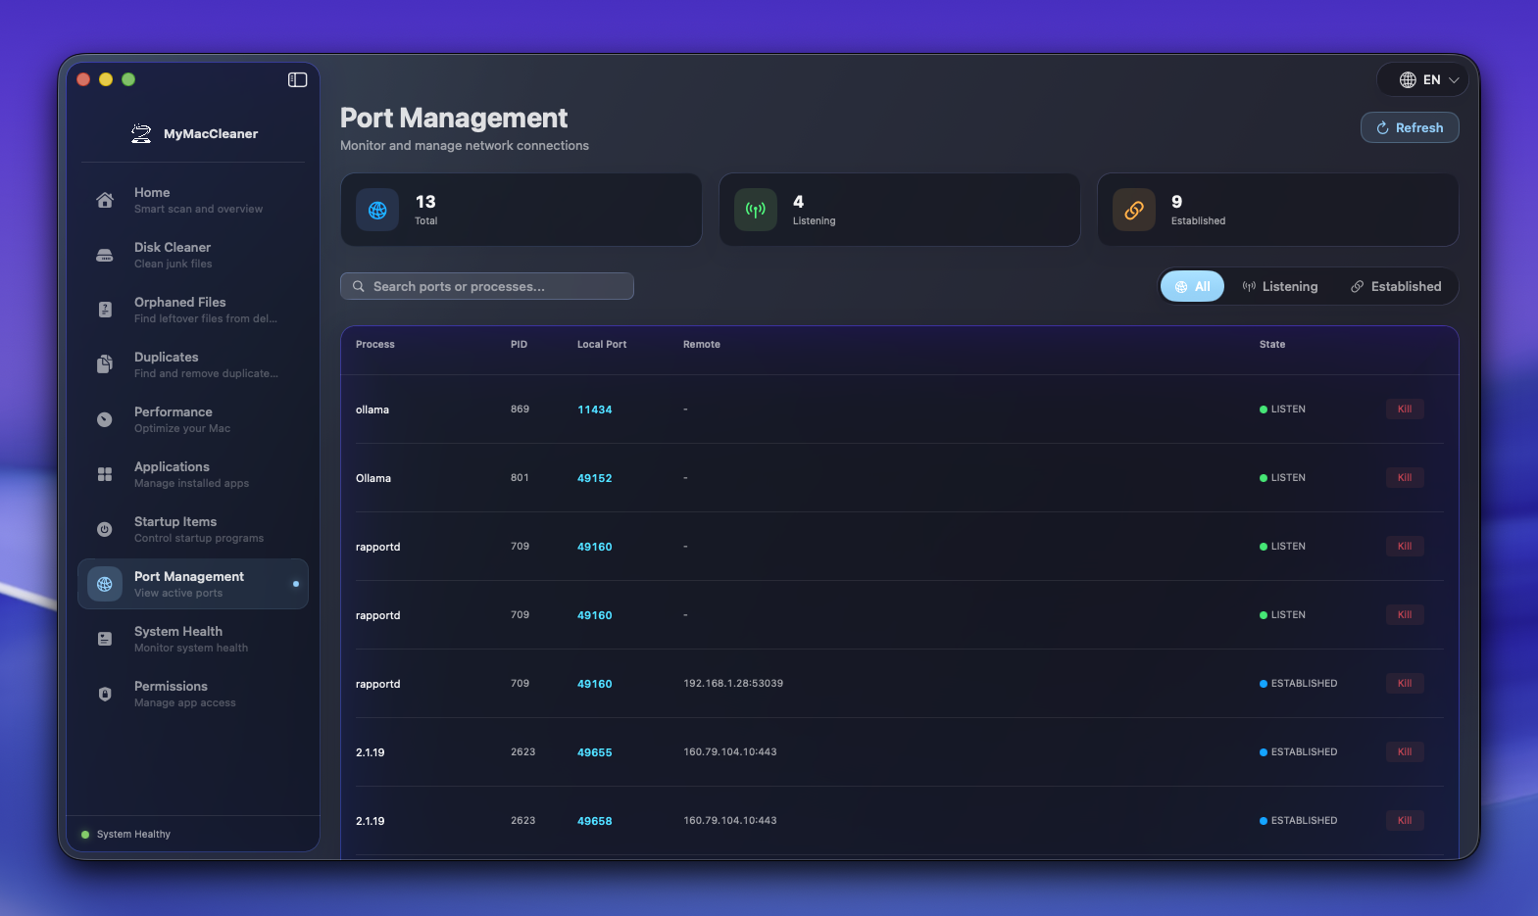Click the Listening antenna icon card
This screenshot has height=916, width=1538.
pos(756,210)
